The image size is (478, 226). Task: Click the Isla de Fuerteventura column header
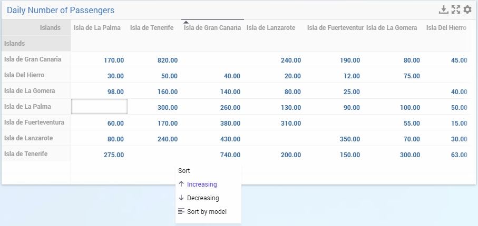tap(335, 28)
